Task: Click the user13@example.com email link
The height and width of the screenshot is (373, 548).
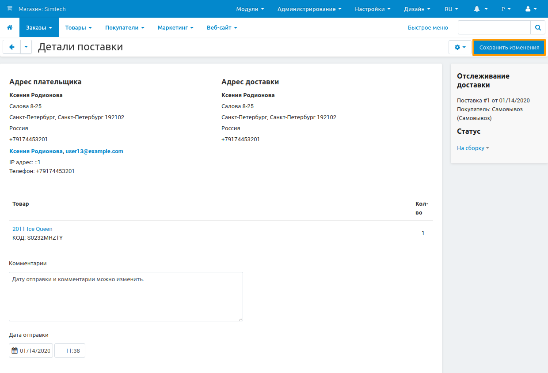Action: [94, 151]
